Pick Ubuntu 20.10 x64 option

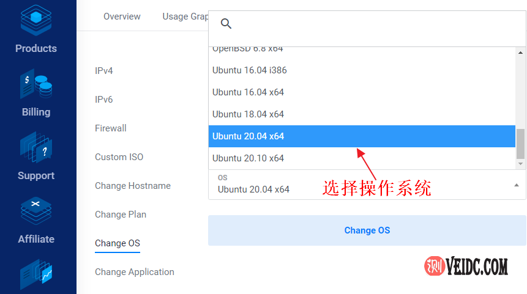coord(248,158)
